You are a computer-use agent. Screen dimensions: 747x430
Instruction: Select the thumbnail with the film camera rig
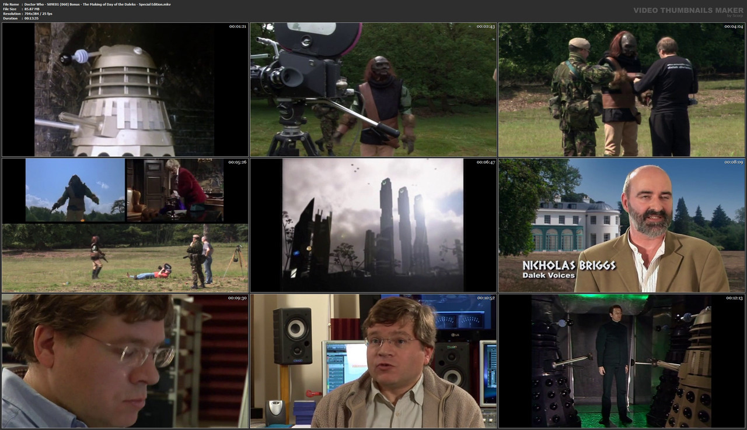tap(373, 89)
